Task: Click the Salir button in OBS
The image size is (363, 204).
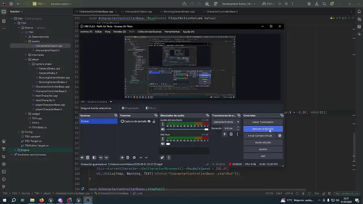Action: (263, 156)
